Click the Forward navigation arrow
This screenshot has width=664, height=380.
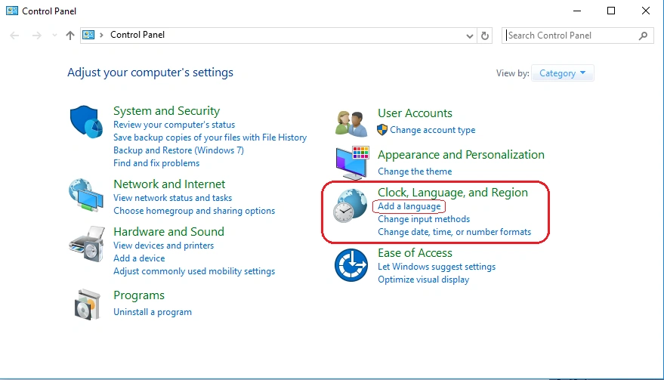click(37, 36)
